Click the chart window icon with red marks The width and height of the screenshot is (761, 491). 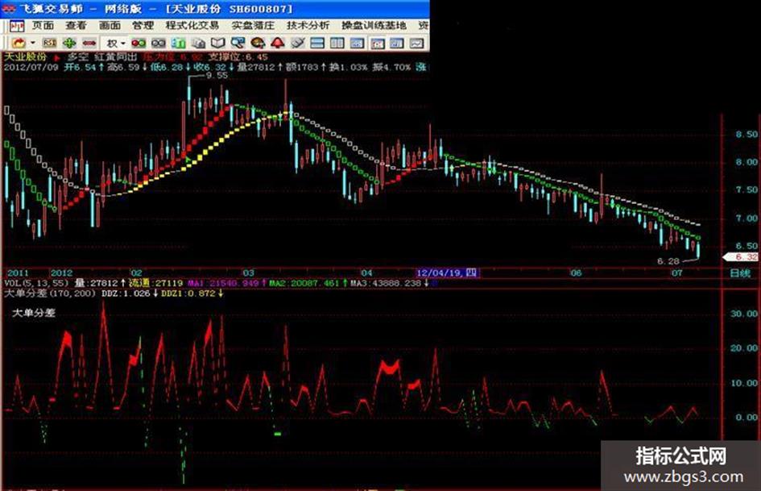pos(377,44)
